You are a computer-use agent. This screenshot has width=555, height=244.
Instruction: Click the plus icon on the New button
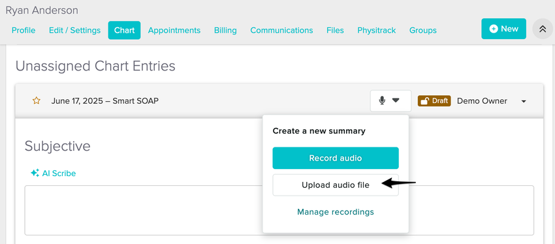494,29
